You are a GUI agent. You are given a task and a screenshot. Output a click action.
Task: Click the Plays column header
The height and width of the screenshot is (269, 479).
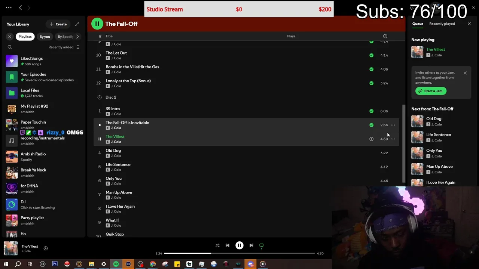(x=291, y=36)
